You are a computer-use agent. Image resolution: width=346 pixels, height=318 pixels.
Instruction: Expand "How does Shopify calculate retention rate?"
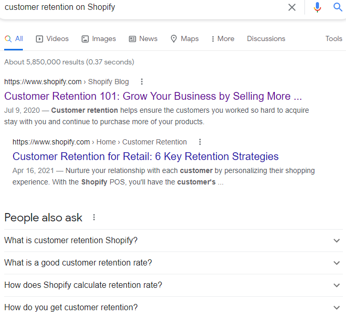pos(174,285)
